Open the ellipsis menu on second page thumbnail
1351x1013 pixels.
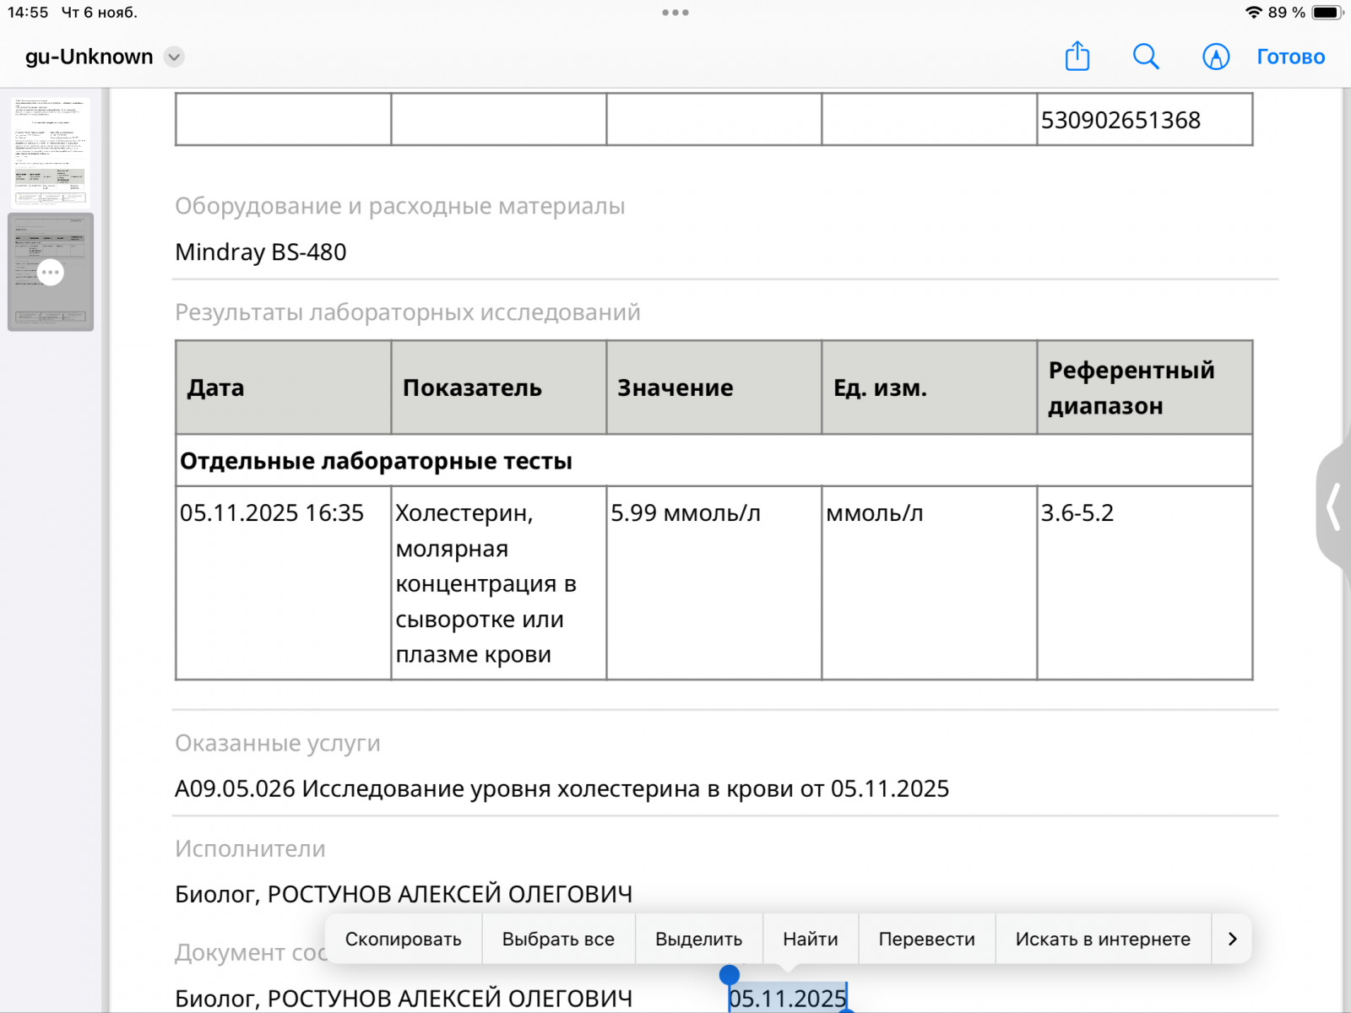(x=51, y=272)
